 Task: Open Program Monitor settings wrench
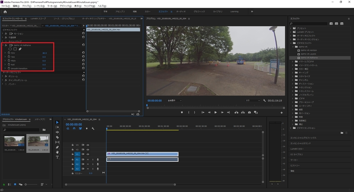pos(265,100)
